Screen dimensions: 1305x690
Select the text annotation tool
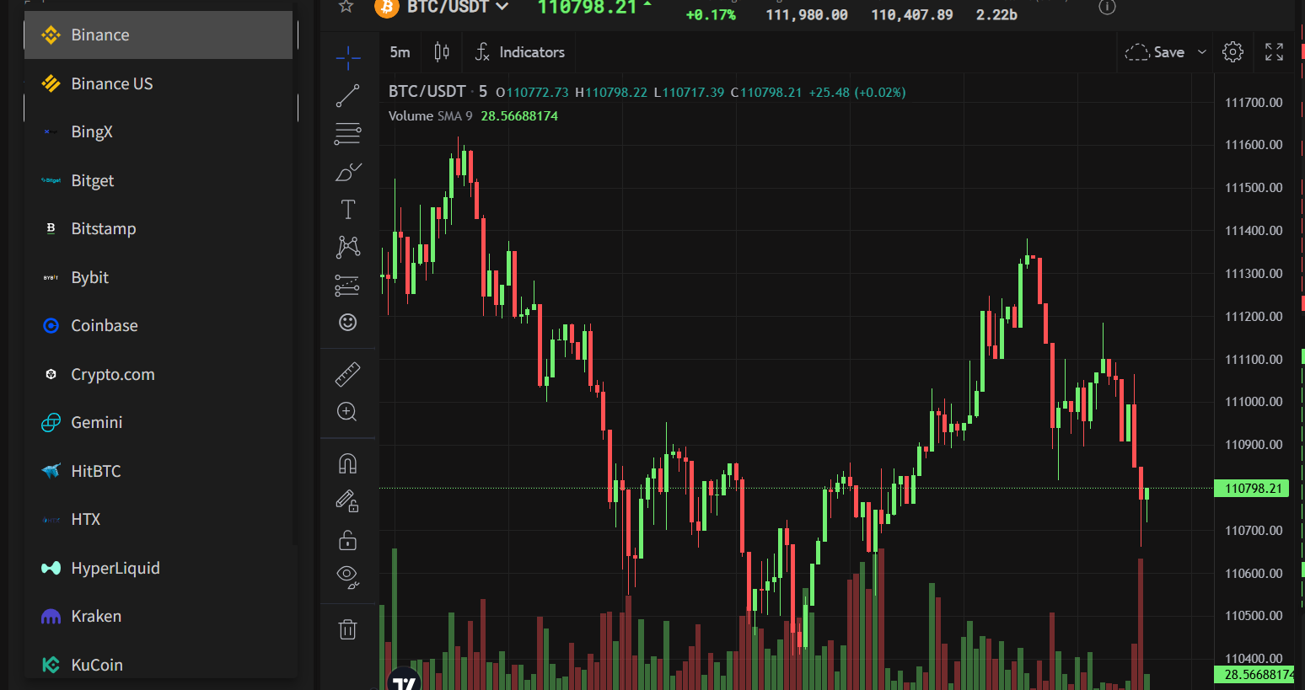pos(347,209)
